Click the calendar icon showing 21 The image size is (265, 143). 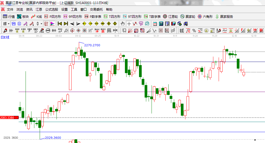[x=155, y=24]
